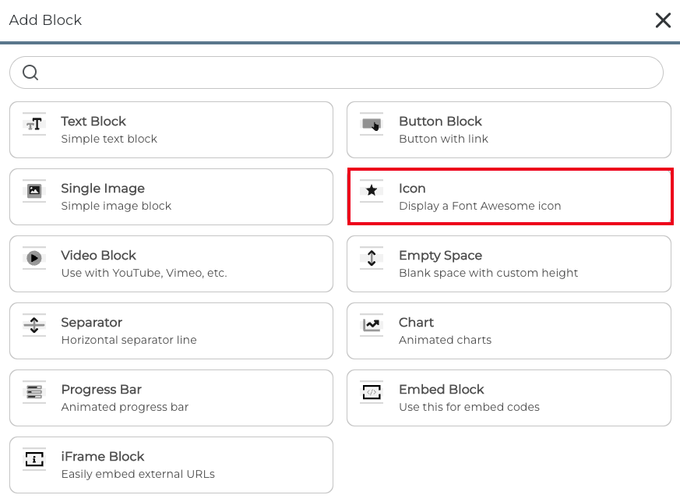Focus the block search field

(x=336, y=72)
